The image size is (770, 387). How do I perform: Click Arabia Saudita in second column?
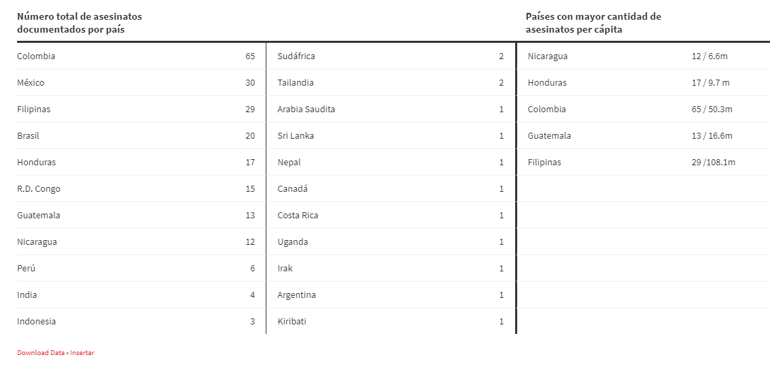306,110
